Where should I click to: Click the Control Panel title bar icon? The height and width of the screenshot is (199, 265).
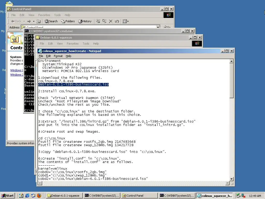[9, 9]
